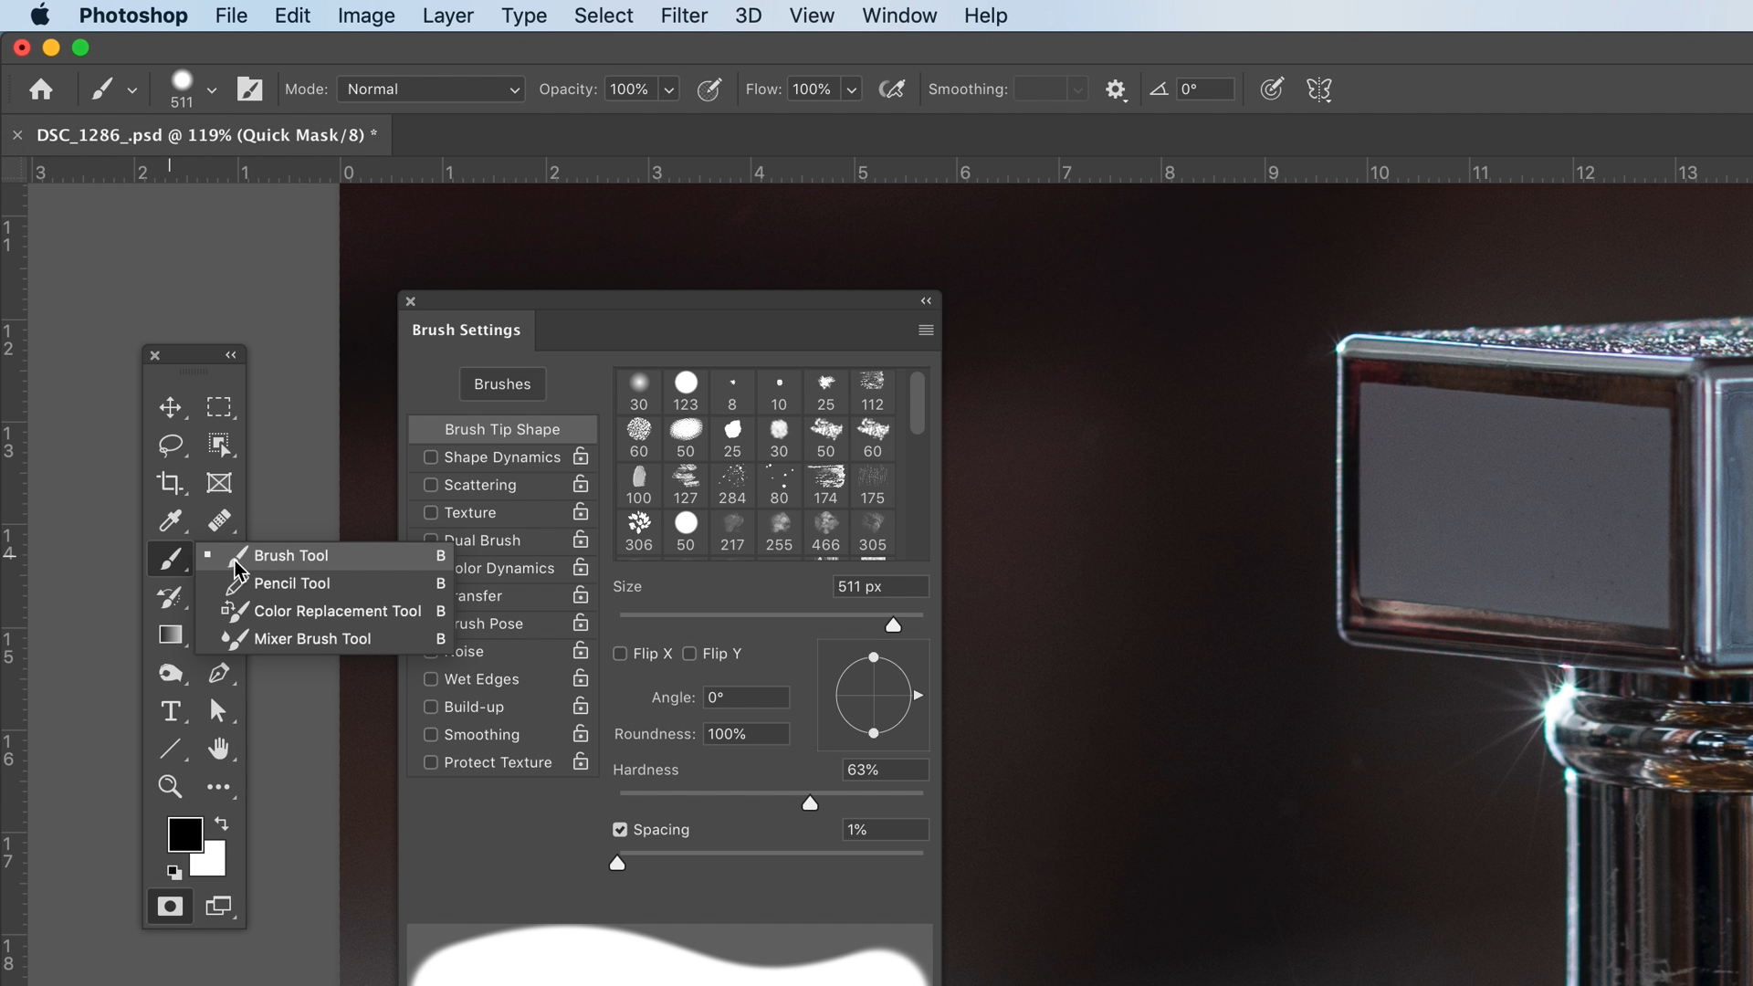1753x986 pixels.
Task: Enable pressure for size
Action: point(1272,89)
